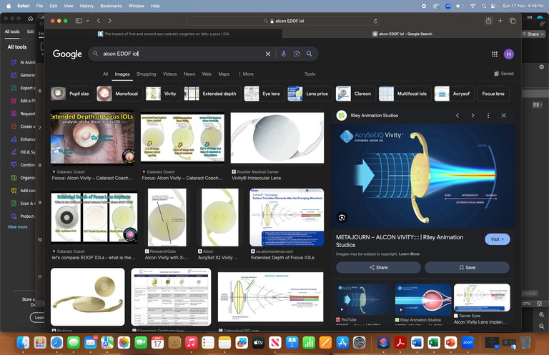Select the Monofocal filter chip
This screenshot has height=355, width=549.
pos(119,94)
